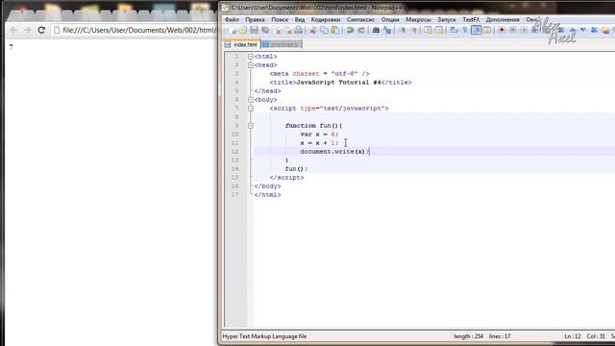
Task: Switch to the index.html tab
Action: (241, 45)
